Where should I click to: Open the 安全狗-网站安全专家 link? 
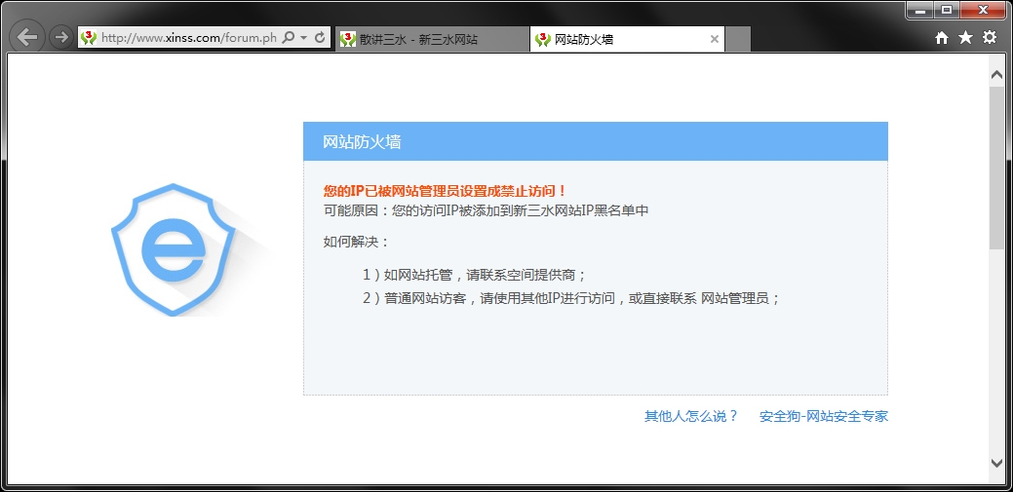824,416
